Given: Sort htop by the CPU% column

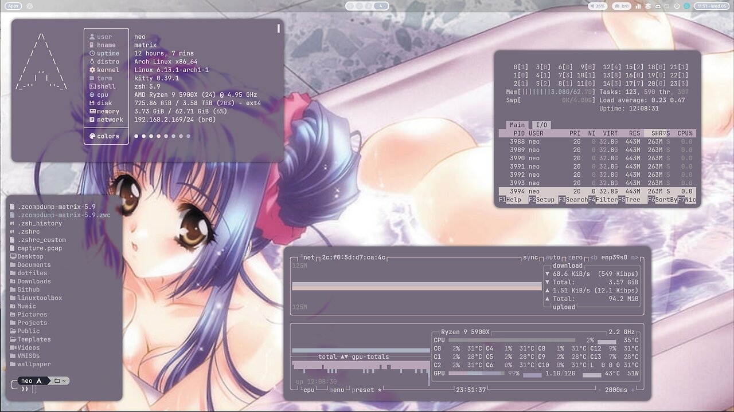Looking at the screenshot, I should coord(685,133).
